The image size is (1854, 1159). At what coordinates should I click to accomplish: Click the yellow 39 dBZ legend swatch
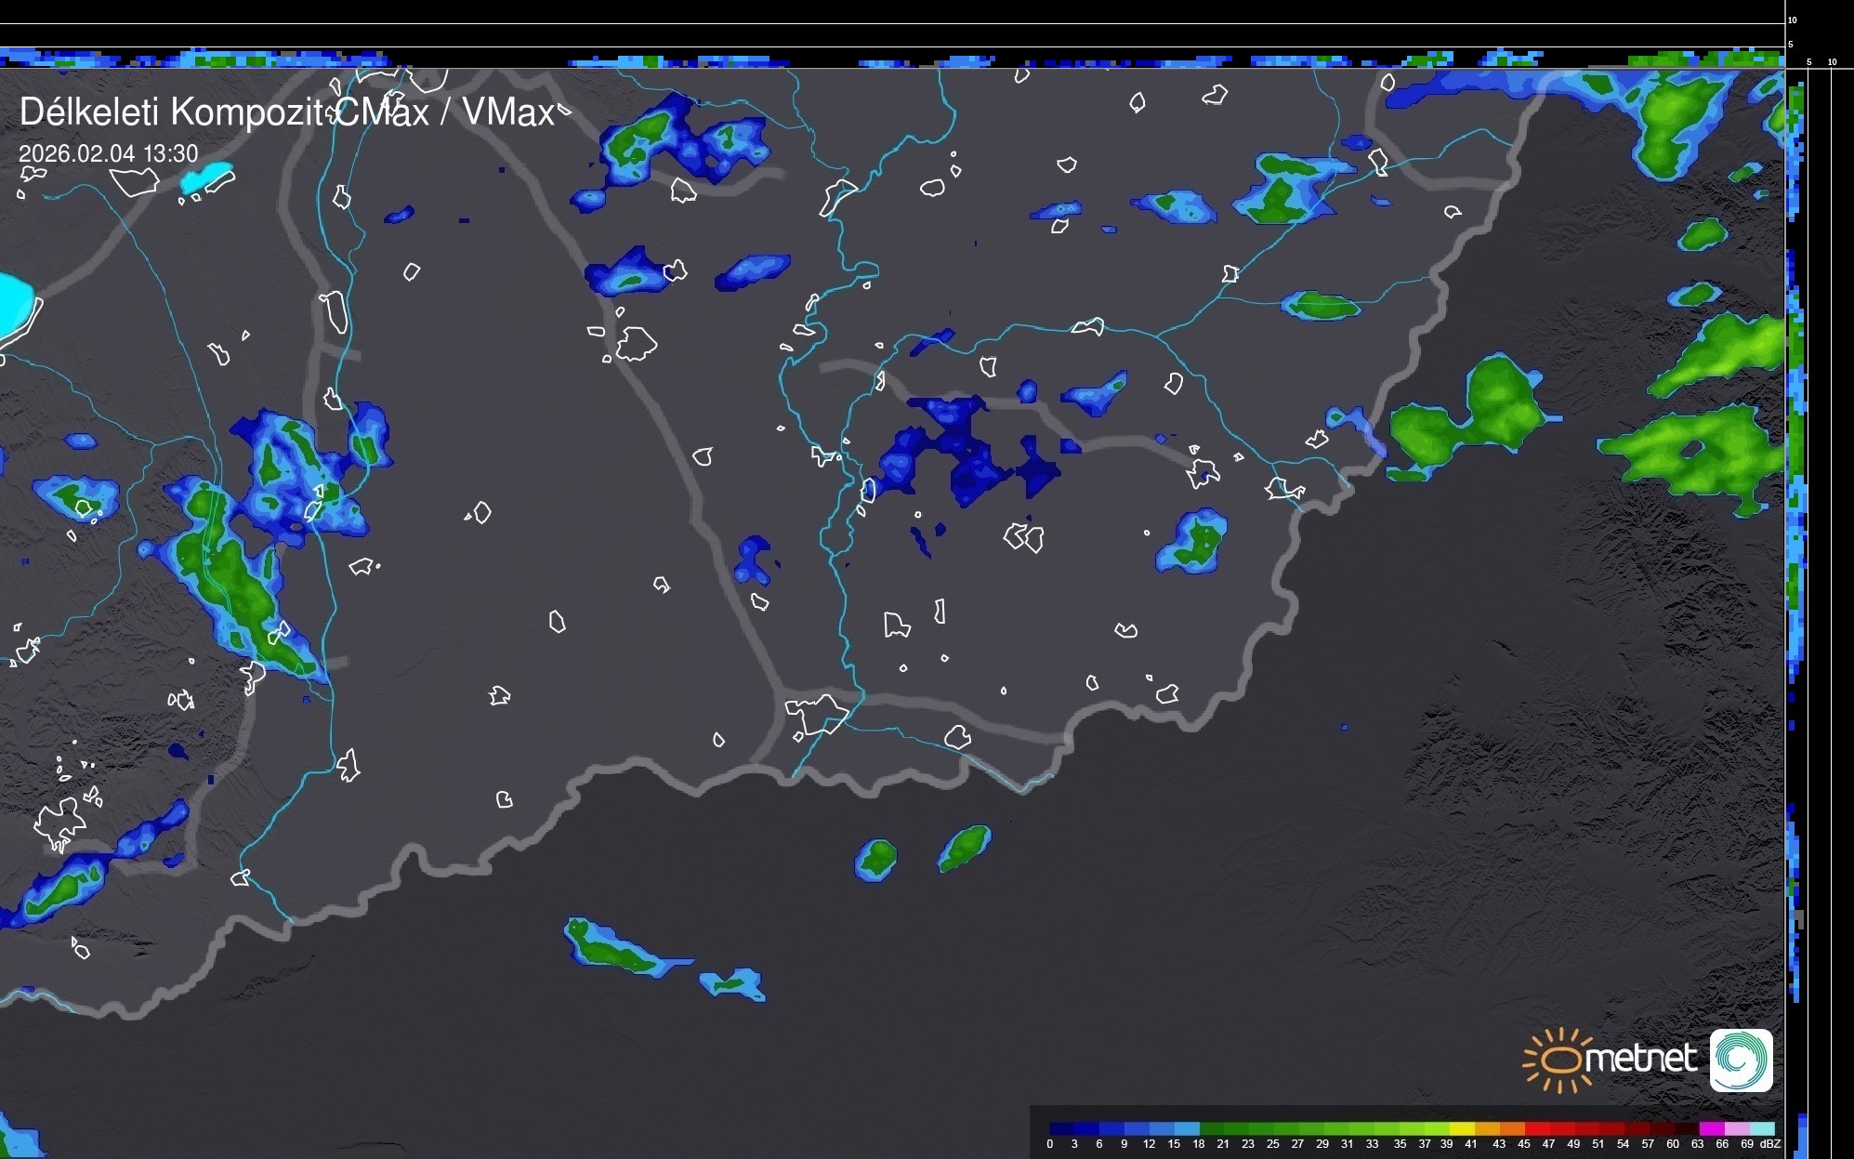[x=1463, y=1128]
